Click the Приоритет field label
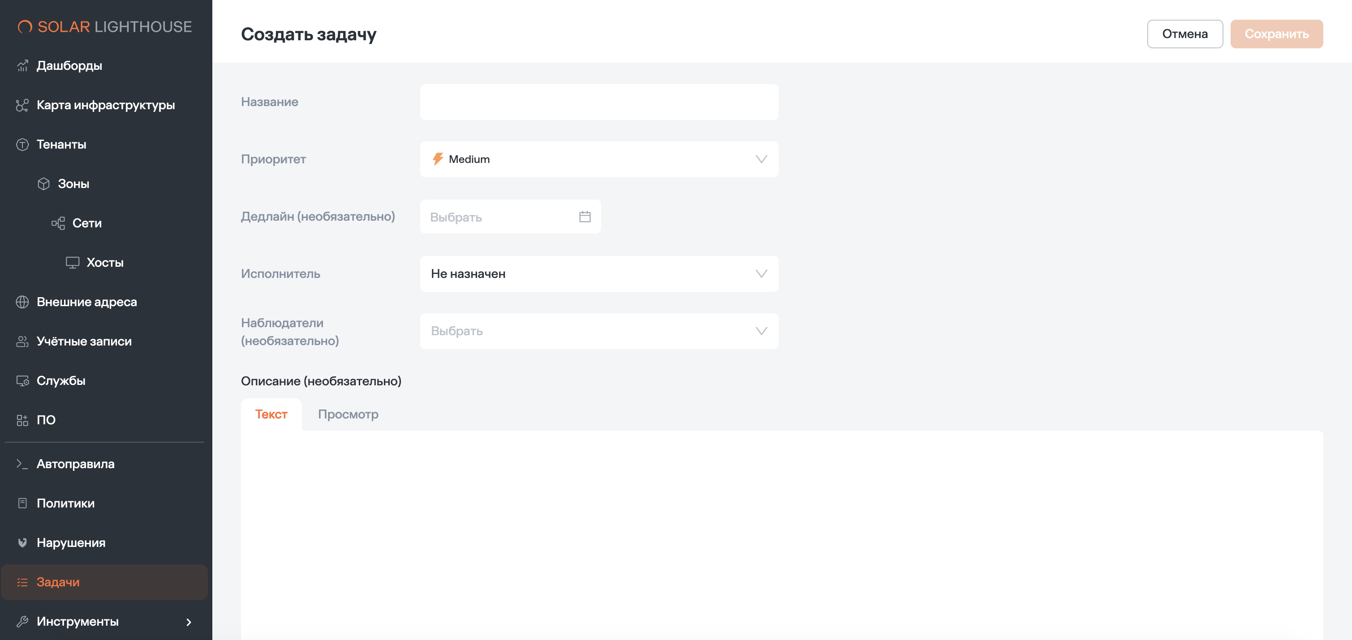Viewport: 1352px width, 640px height. pos(273,159)
